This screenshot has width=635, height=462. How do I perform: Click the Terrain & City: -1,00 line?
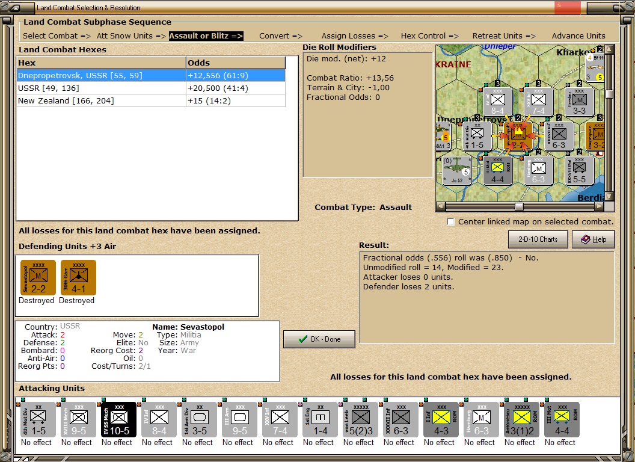(x=348, y=88)
